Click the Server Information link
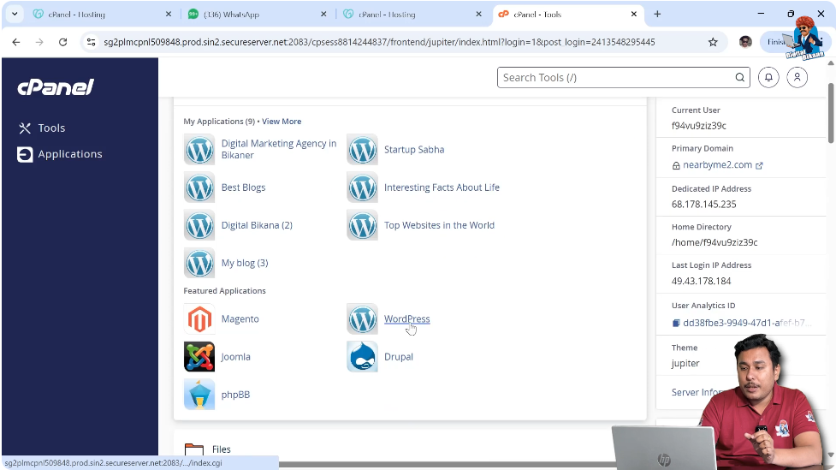This screenshot has height=470, width=836. [x=698, y=392]
